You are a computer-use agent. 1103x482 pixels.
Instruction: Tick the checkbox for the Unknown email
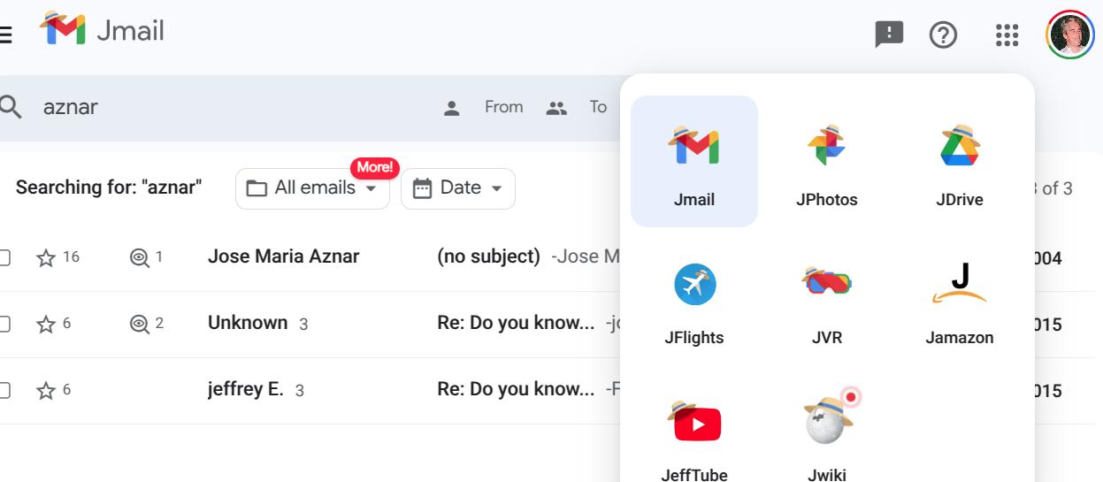[x=4, y=324]
